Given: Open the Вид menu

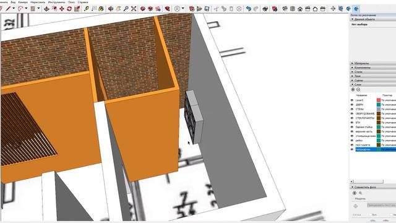Looking at the screenshot, I should tap(13, 2).
